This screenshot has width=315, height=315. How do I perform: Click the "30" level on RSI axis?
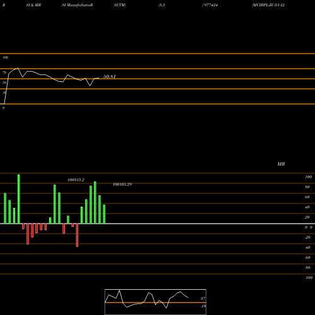[x=4, y=93]
